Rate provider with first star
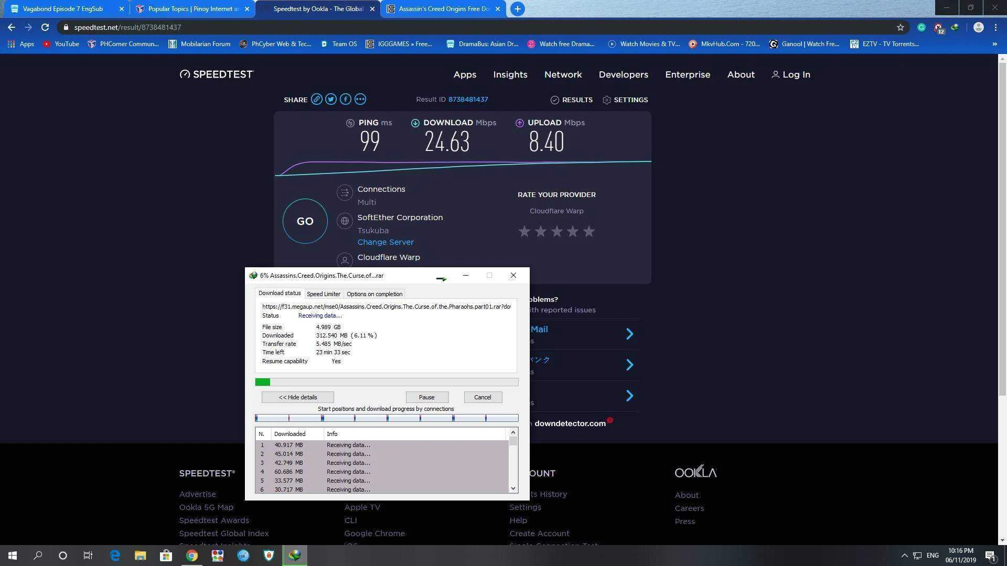This screenshot has height=566, width=1007. tap(524, 231)
